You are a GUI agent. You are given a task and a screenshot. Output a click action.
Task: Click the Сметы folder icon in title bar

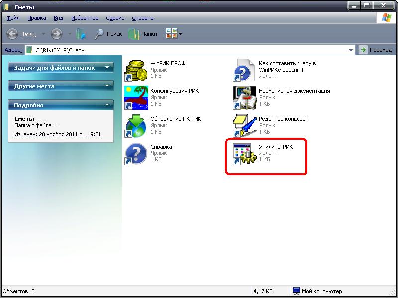(x=6, y=7)
